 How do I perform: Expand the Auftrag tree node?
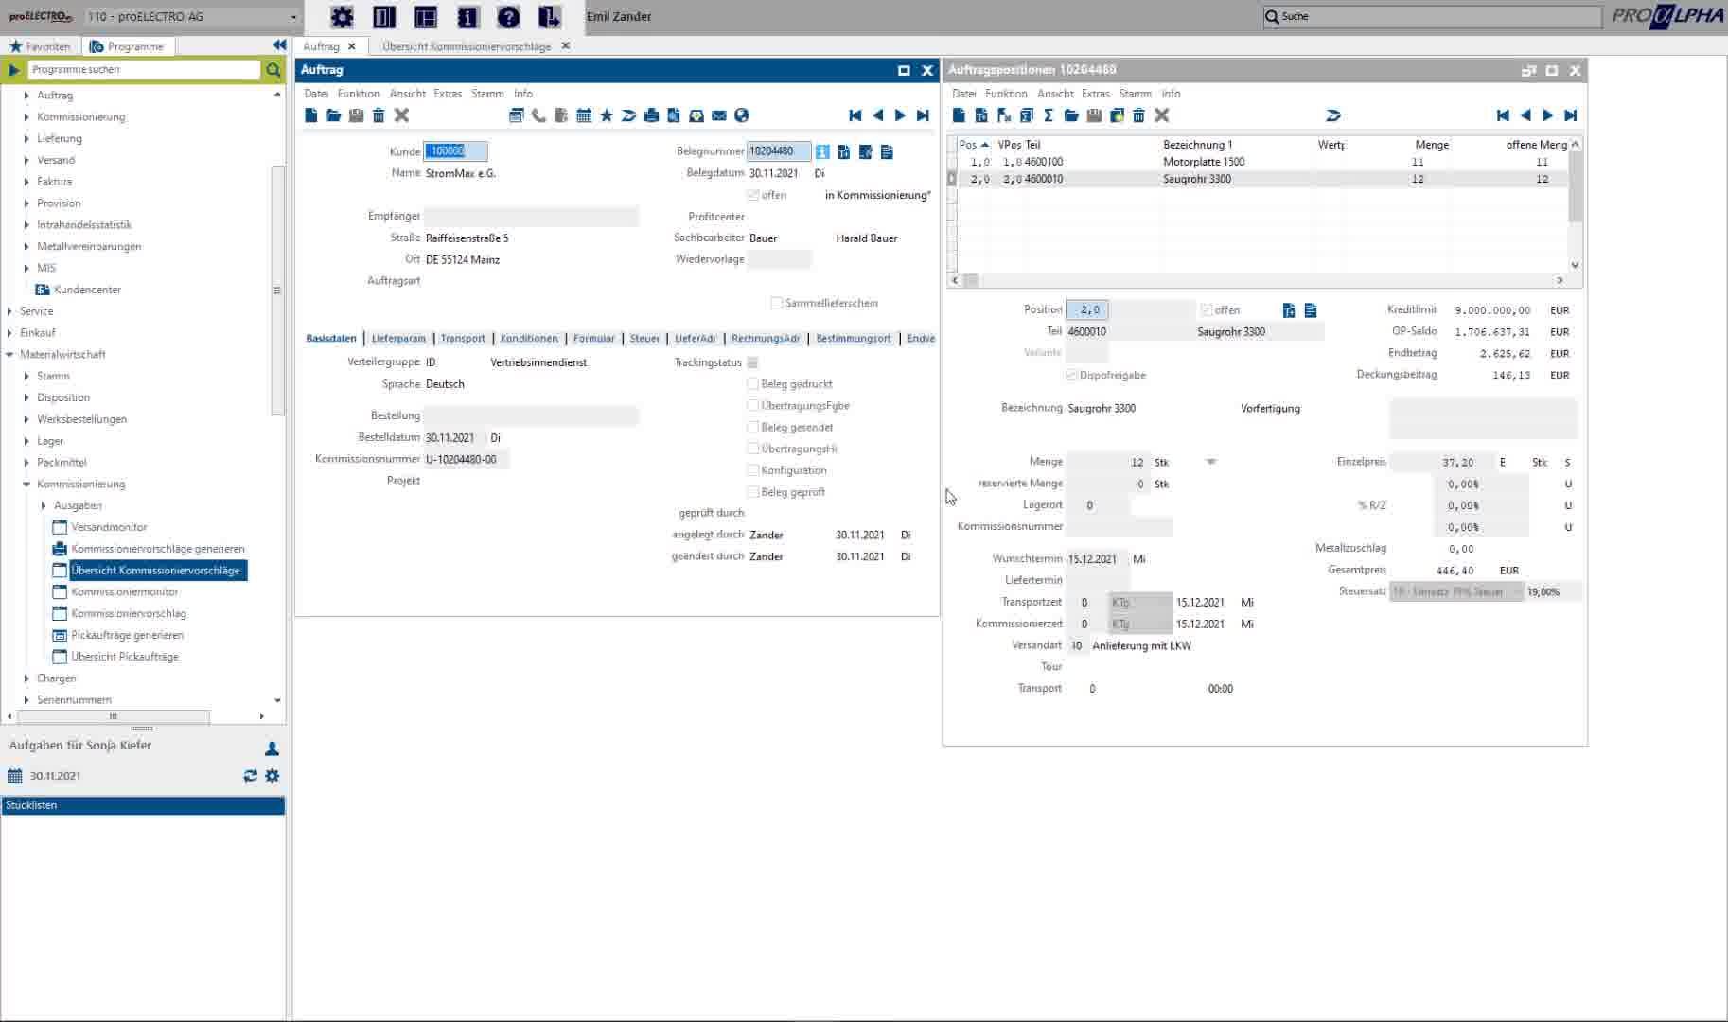[26, 96]
